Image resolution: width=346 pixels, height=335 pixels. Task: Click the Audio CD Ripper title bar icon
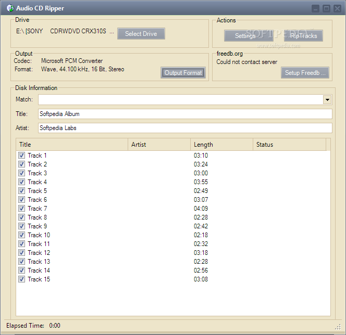click(x=10, y=8)
